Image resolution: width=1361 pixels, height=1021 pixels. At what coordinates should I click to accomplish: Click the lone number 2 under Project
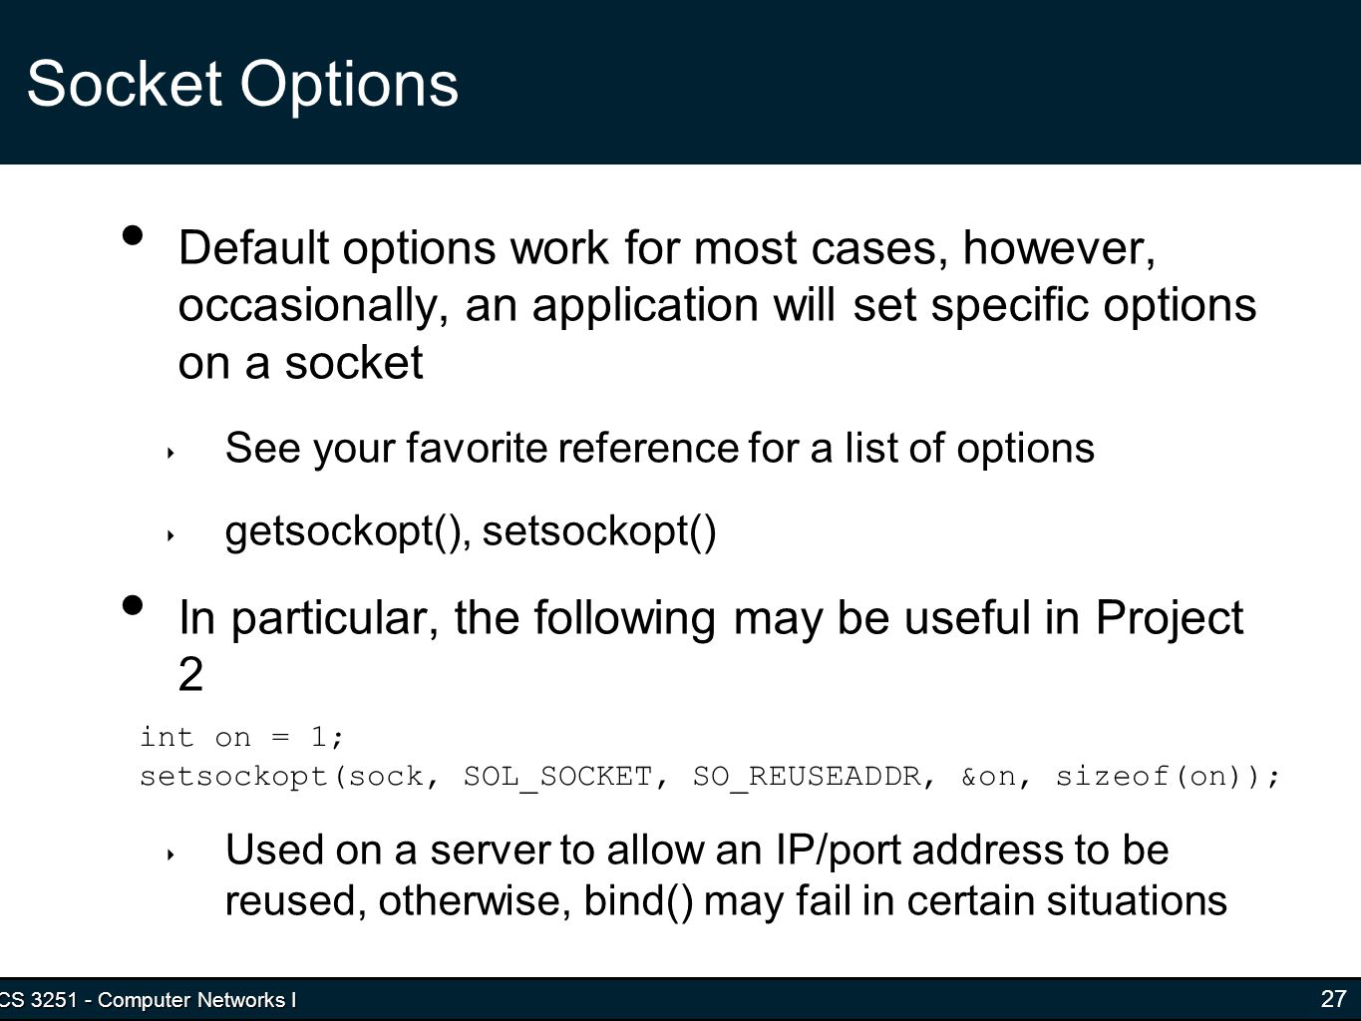pyautogui.click(x=190, y=676)
